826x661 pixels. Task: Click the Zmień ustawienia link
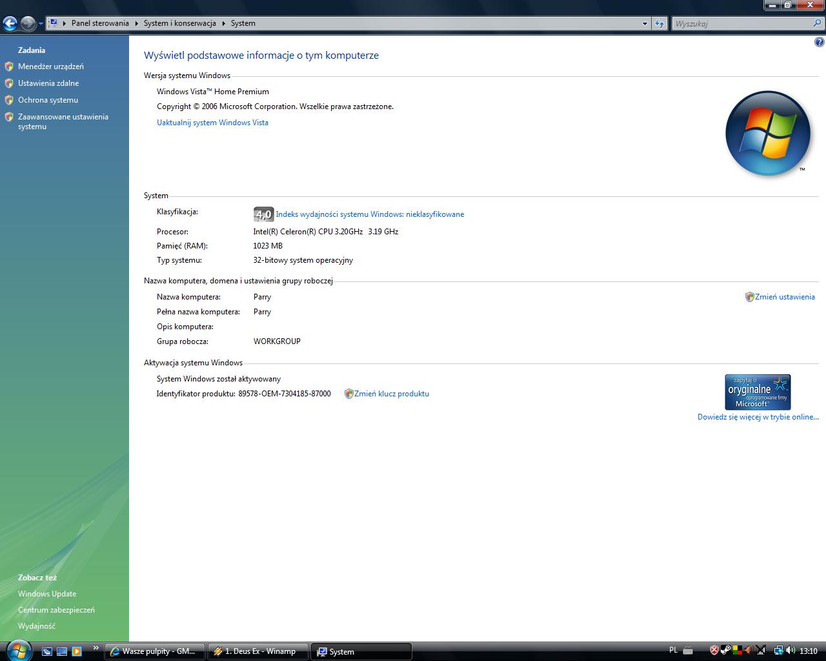(x=785, y=297)
